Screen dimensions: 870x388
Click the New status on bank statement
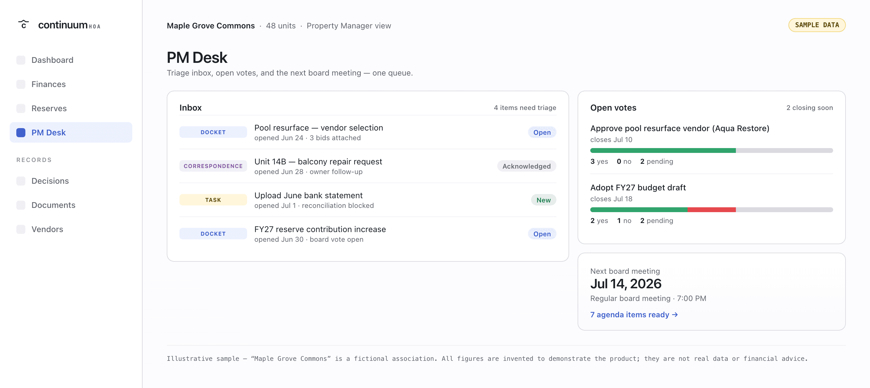point(543,200)
